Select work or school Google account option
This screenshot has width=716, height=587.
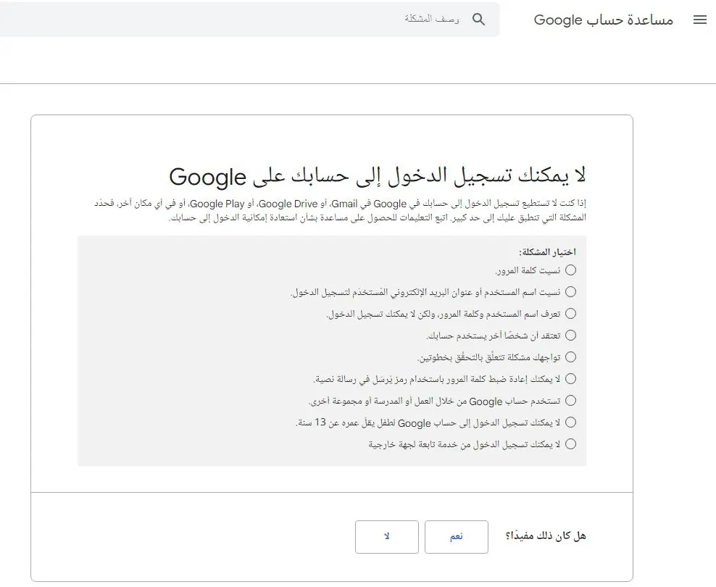coord(570,401)
